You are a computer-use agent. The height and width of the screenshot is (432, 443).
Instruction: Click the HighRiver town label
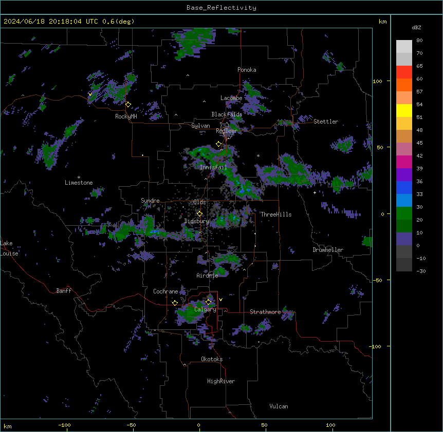pyautogui.click(x=221, y=381)
